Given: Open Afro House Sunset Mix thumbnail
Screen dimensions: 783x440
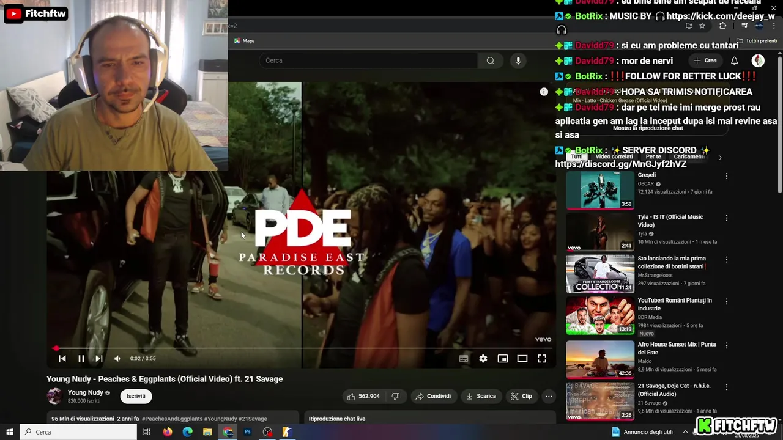Looking at the screenshot, I should coord(600,359).
